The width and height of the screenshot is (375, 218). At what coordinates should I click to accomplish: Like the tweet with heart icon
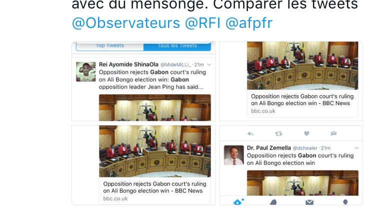pyautogui.click(x=306, y=134)
